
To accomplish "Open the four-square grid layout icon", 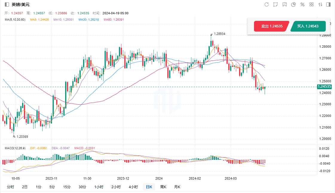I will (x=311, y=4).
